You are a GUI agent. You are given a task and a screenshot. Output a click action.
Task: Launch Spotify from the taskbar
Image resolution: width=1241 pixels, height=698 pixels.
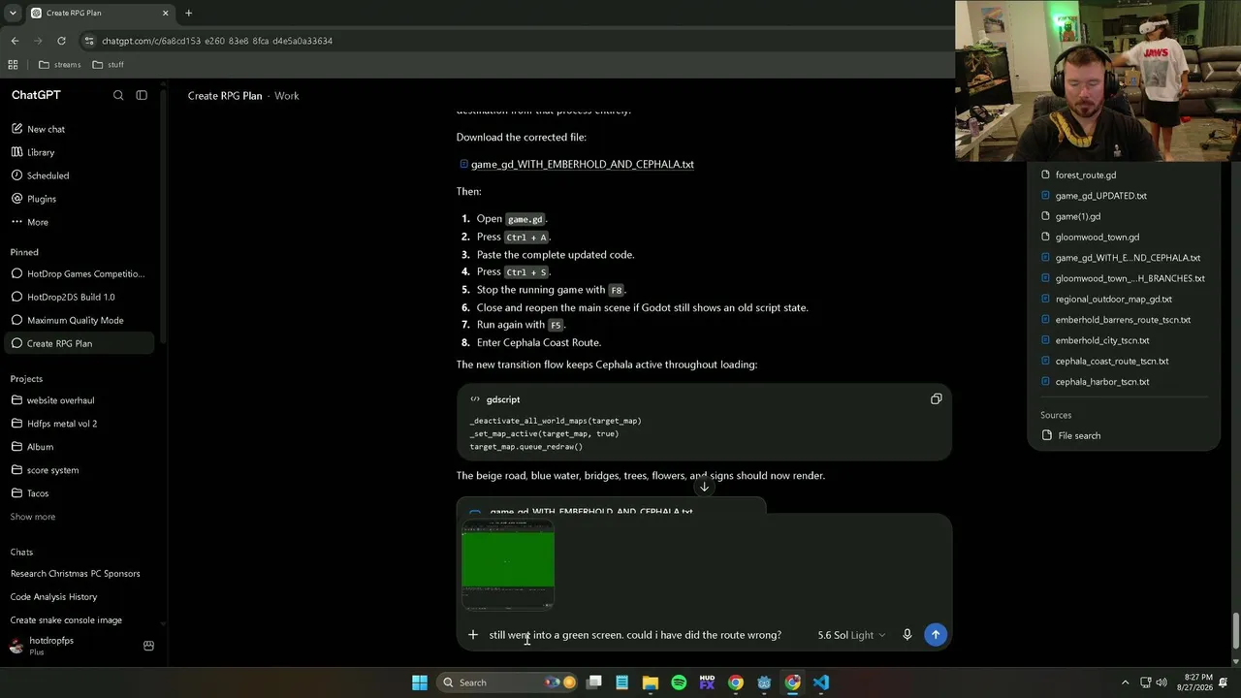pos(679,682)
